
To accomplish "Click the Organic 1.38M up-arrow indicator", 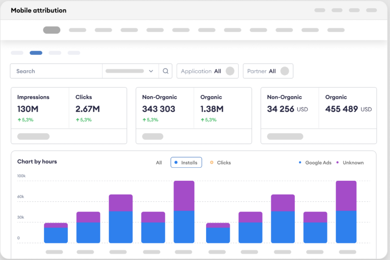I will click(x=202, y=120).
